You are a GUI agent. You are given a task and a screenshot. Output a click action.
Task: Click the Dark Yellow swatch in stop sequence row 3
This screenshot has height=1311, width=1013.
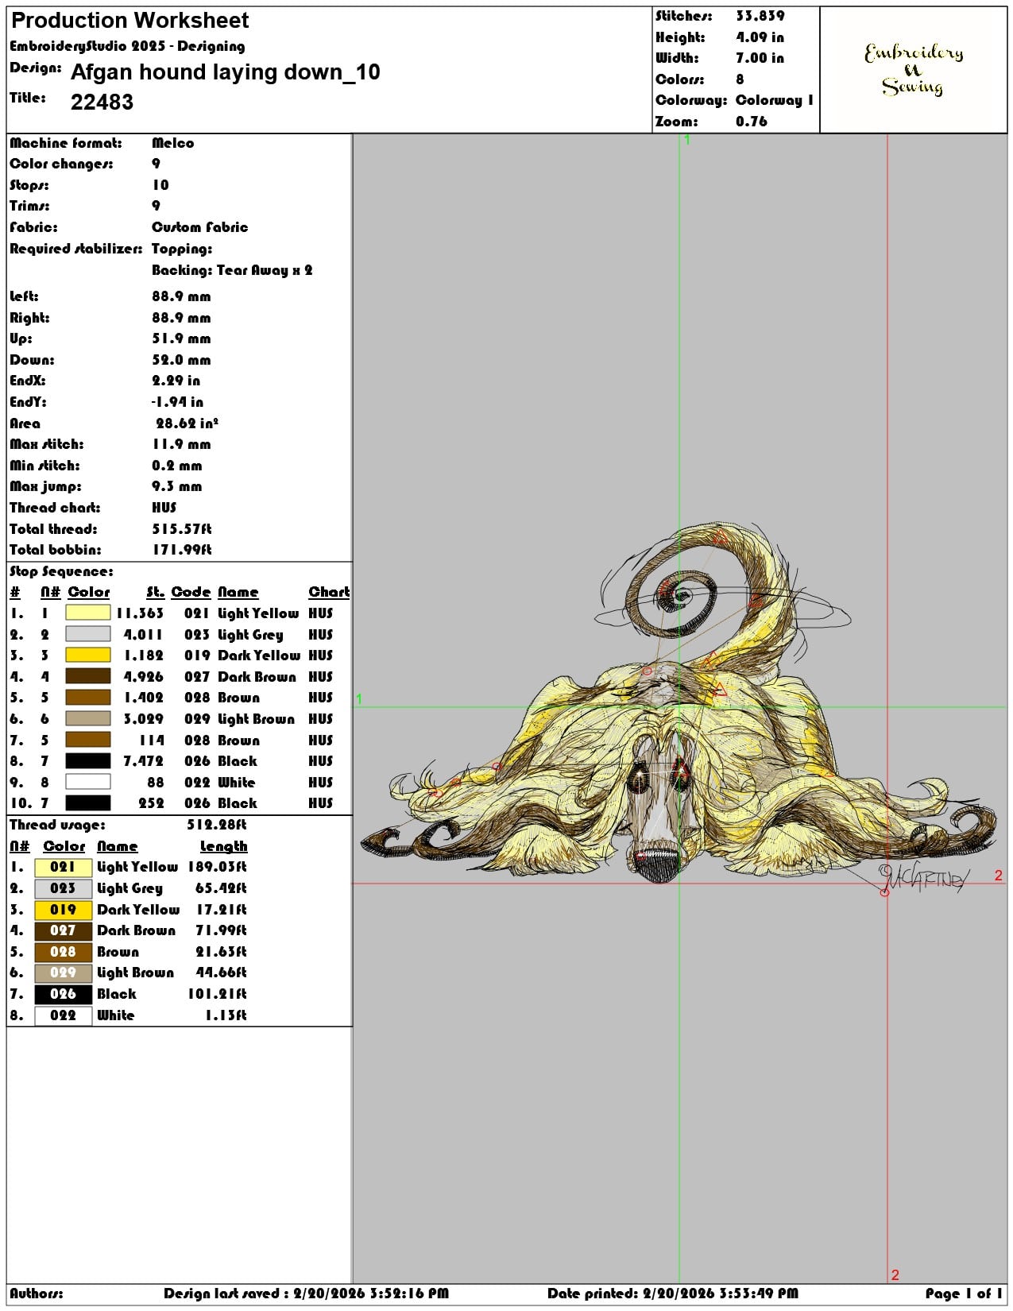pos(87,655)
